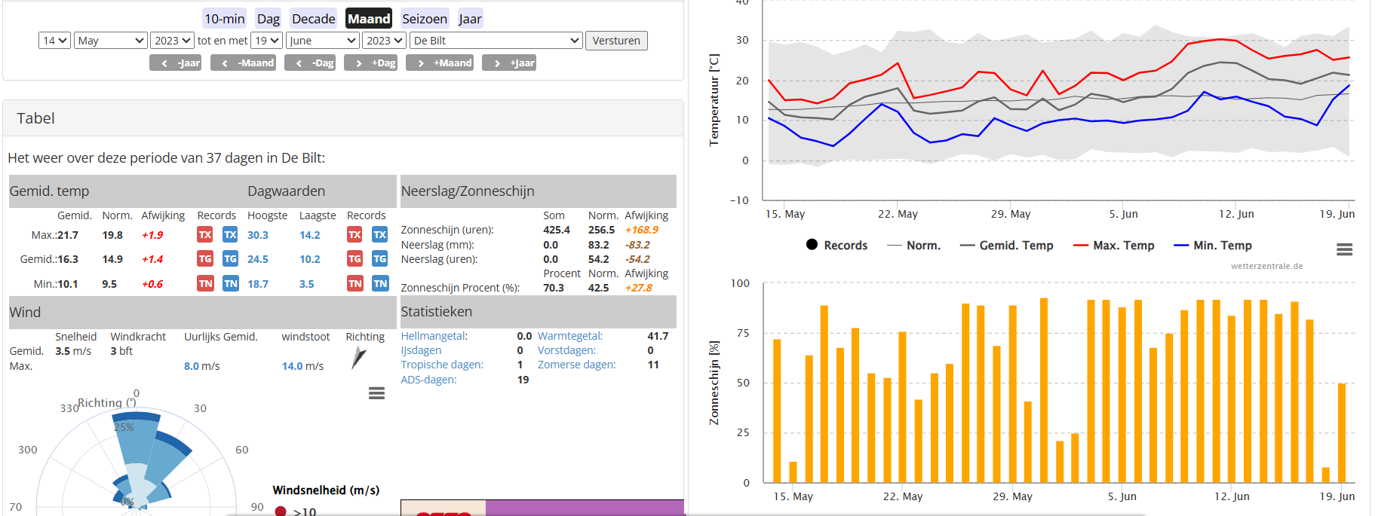Click the wind direction arrow icon
The height and width of the screenshot is (516, 1375).
click(358, 357)
